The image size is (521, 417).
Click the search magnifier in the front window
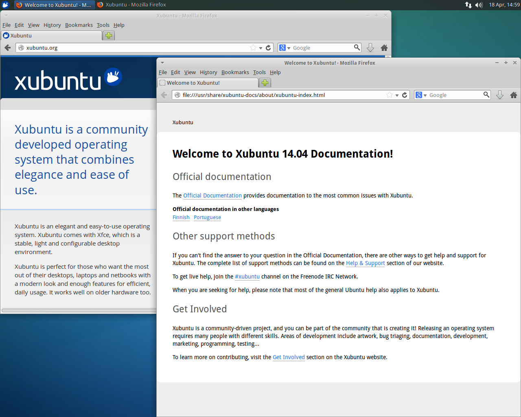point(486,94)
